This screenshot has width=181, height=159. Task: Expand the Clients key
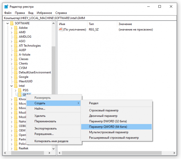pyautogui.click(x=11, y=64)
